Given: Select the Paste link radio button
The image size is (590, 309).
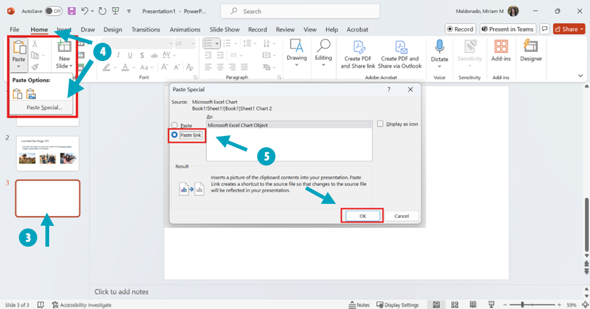Looking at the screenshot, I should [x=174, y=135].
